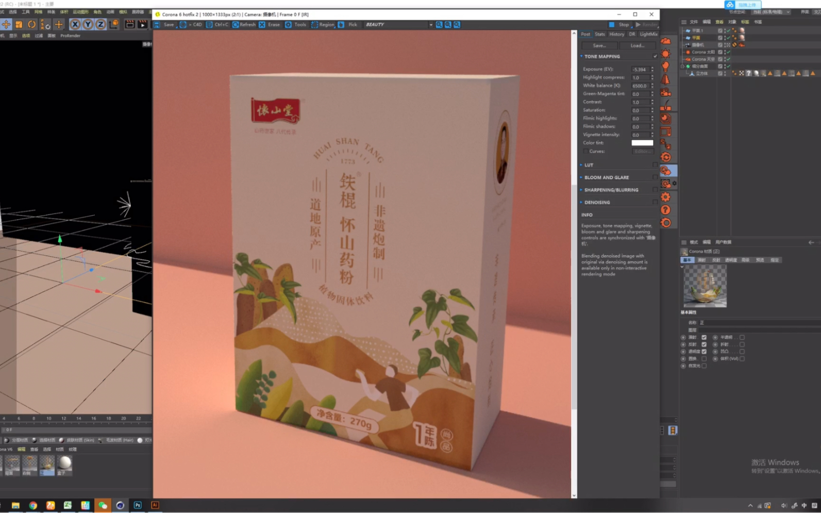
Task: Stop the Corona render
Action: [619, 24]
